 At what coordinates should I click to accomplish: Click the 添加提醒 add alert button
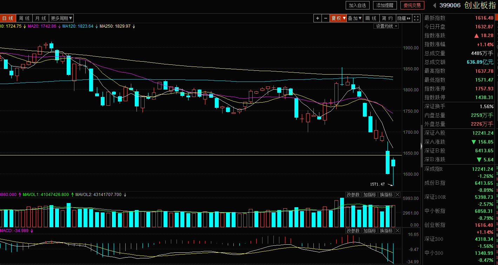[x=385, y=5]
